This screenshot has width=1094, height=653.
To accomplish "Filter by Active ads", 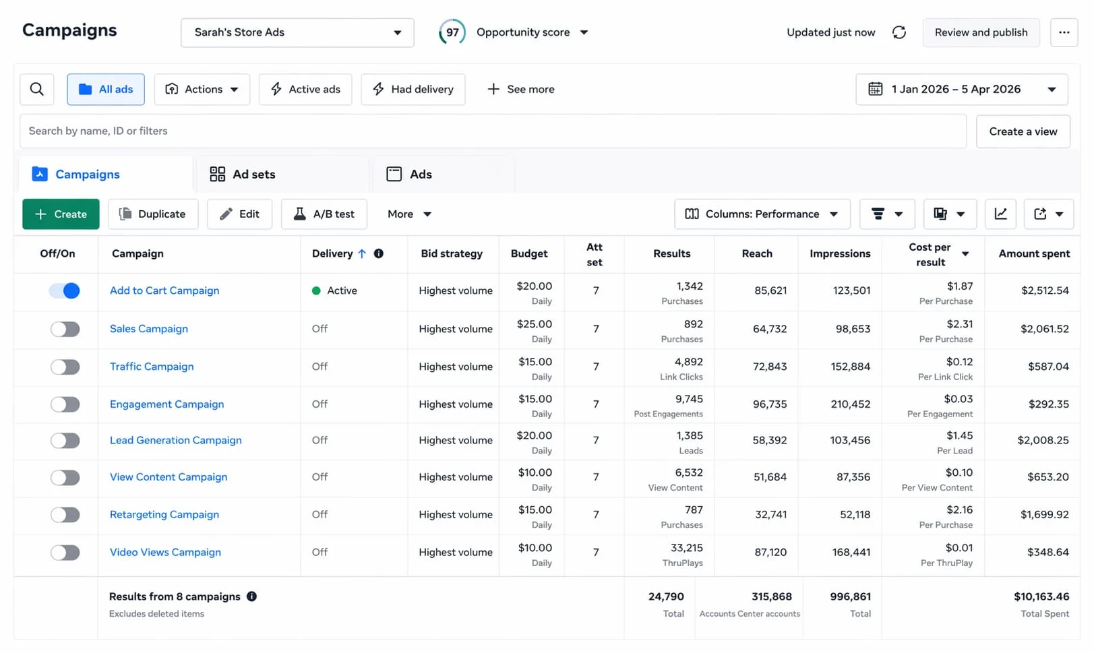I will pos(305,89).
